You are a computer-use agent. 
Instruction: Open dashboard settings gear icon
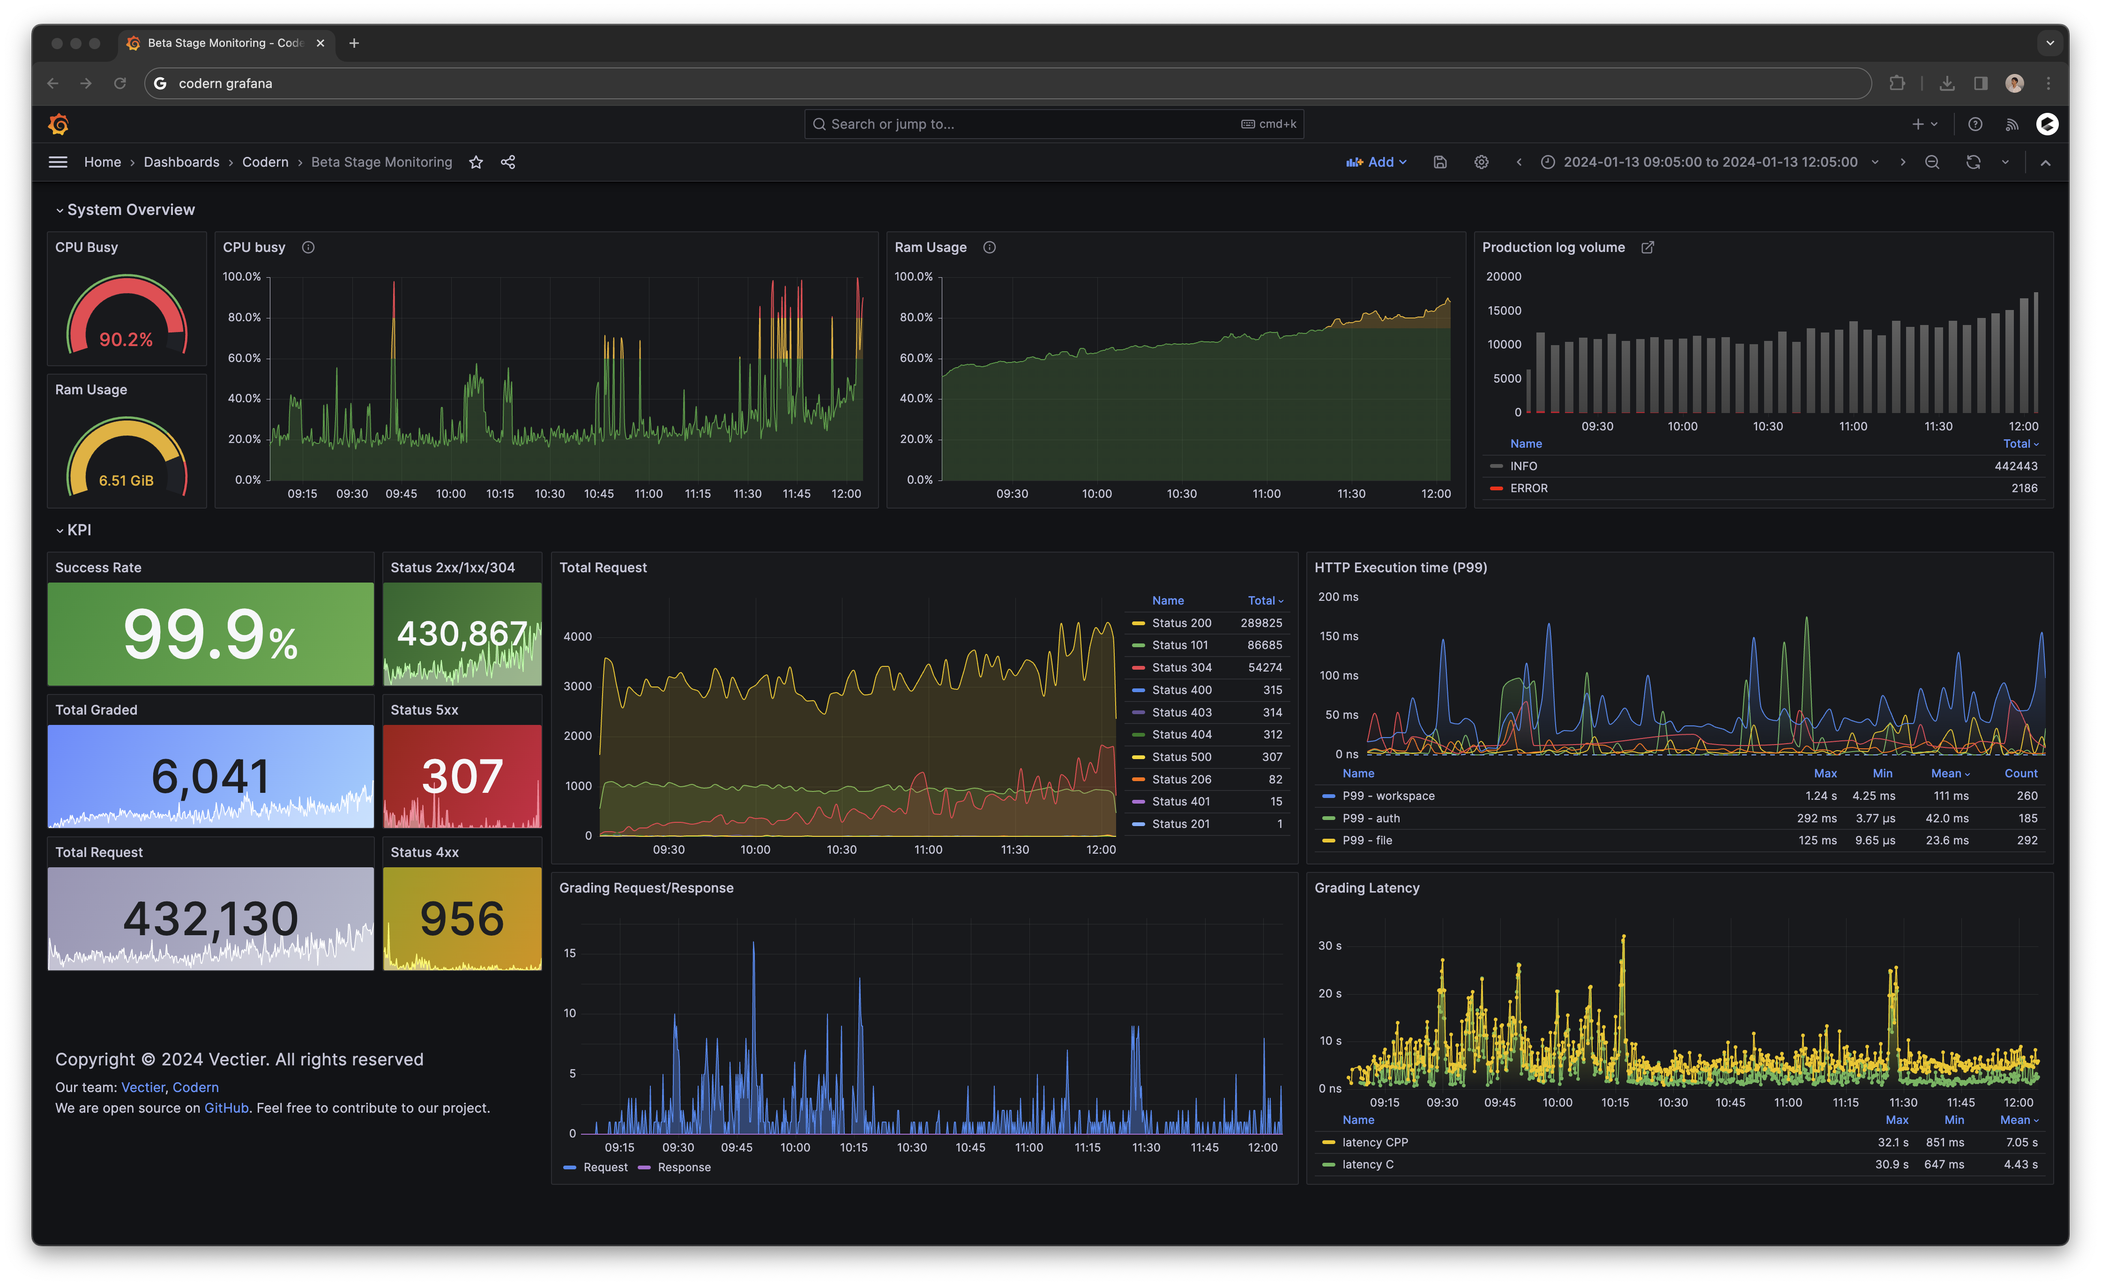pyautogui.click(x=1481, y=162)
